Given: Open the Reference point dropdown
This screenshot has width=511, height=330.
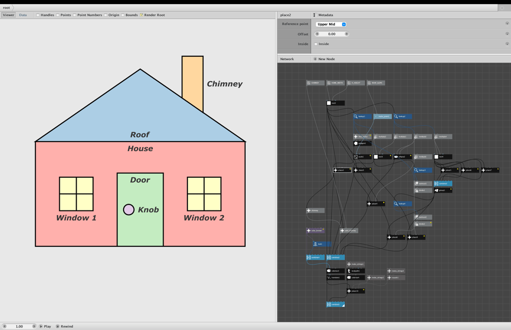Looking at the screenshot, I should (331, 24).
